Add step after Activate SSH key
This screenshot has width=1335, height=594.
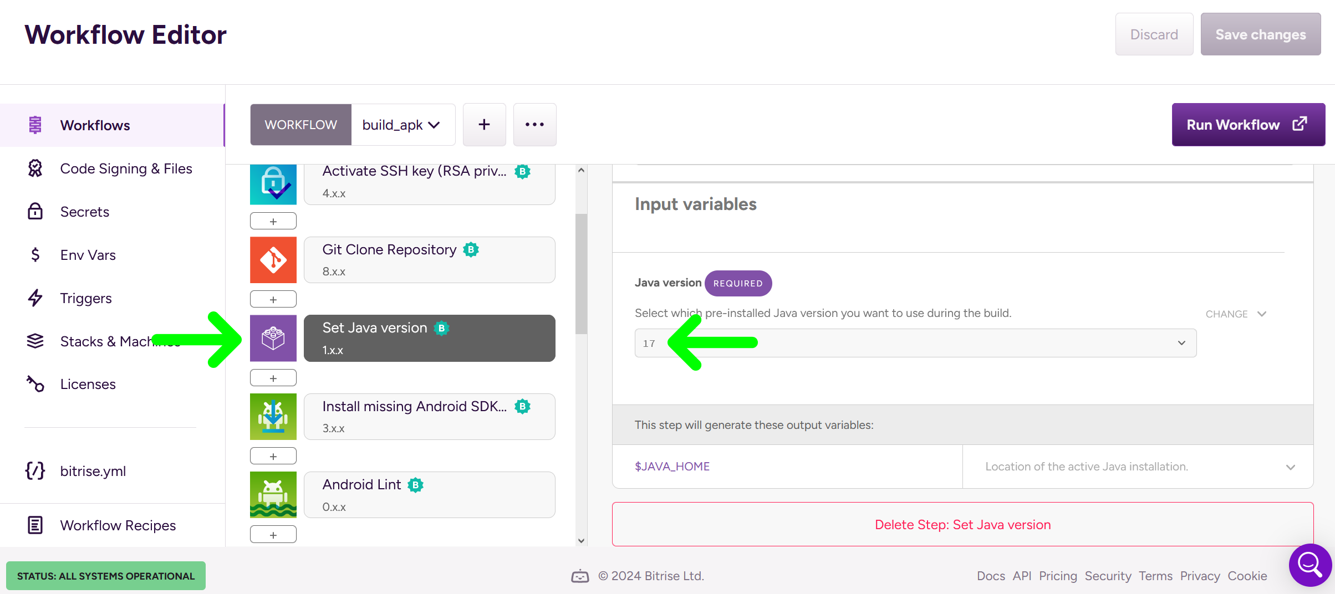(x=273, y=221)
